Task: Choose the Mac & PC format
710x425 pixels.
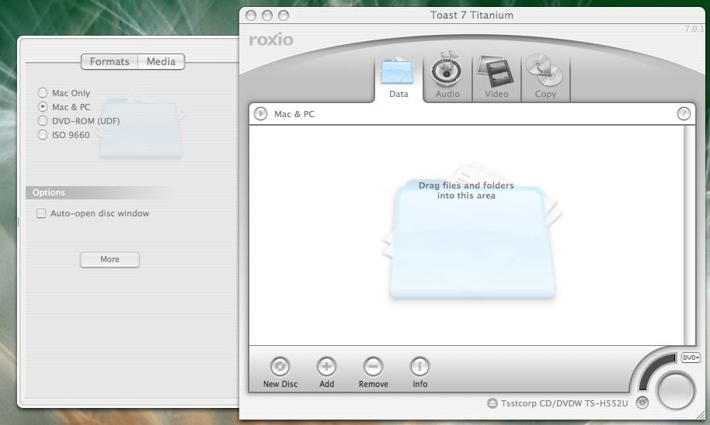Action: (x=43, y=107)
